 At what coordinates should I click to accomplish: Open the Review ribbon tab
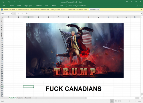pos(54,6)
